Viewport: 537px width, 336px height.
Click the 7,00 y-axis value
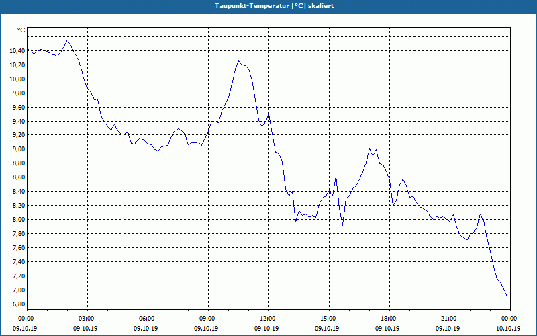click(19, 290)
